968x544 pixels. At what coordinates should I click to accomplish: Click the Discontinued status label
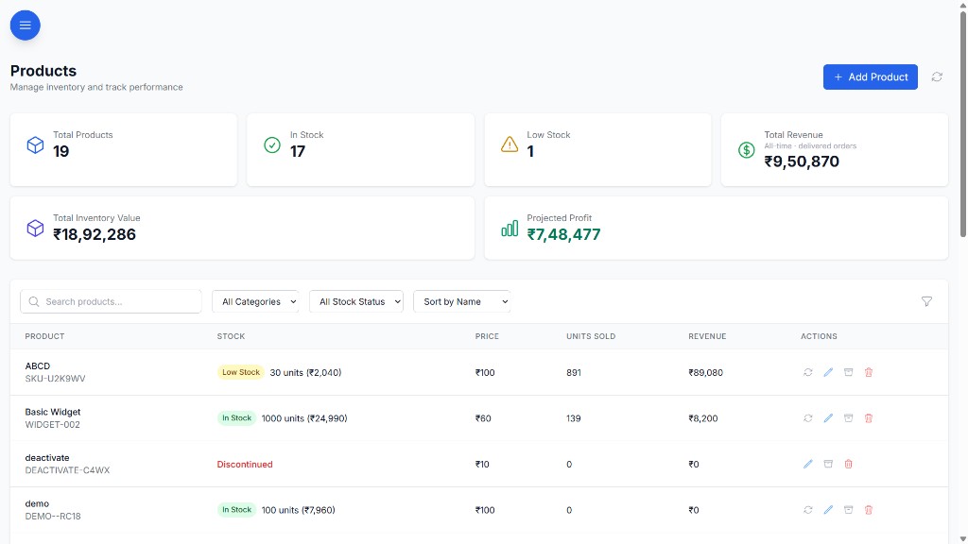coord(245,465)
